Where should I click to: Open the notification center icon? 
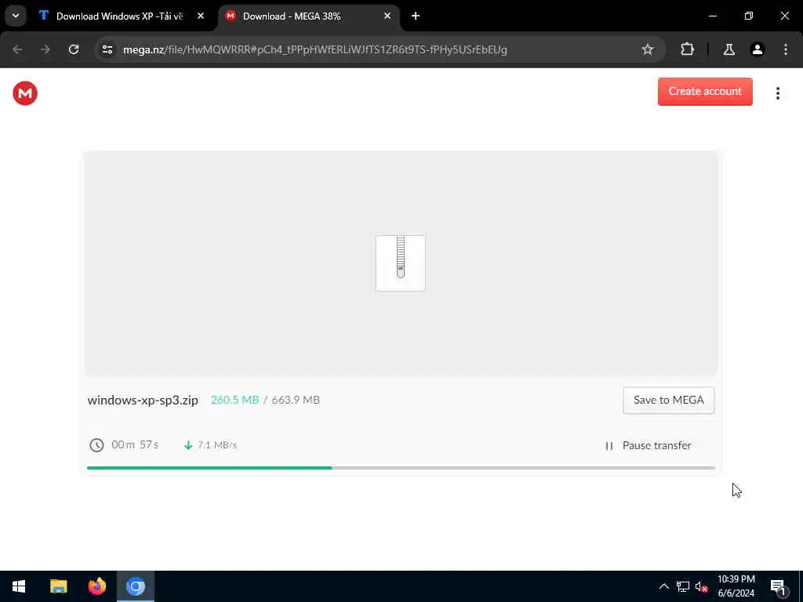778,586
